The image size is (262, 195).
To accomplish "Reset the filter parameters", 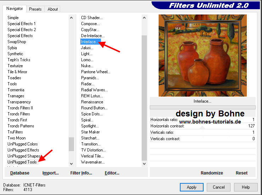I will pos(241,173).
